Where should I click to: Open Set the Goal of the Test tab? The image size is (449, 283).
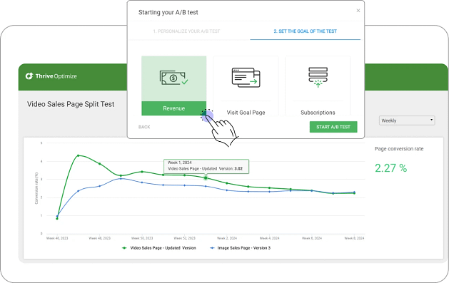coord(306,31)
